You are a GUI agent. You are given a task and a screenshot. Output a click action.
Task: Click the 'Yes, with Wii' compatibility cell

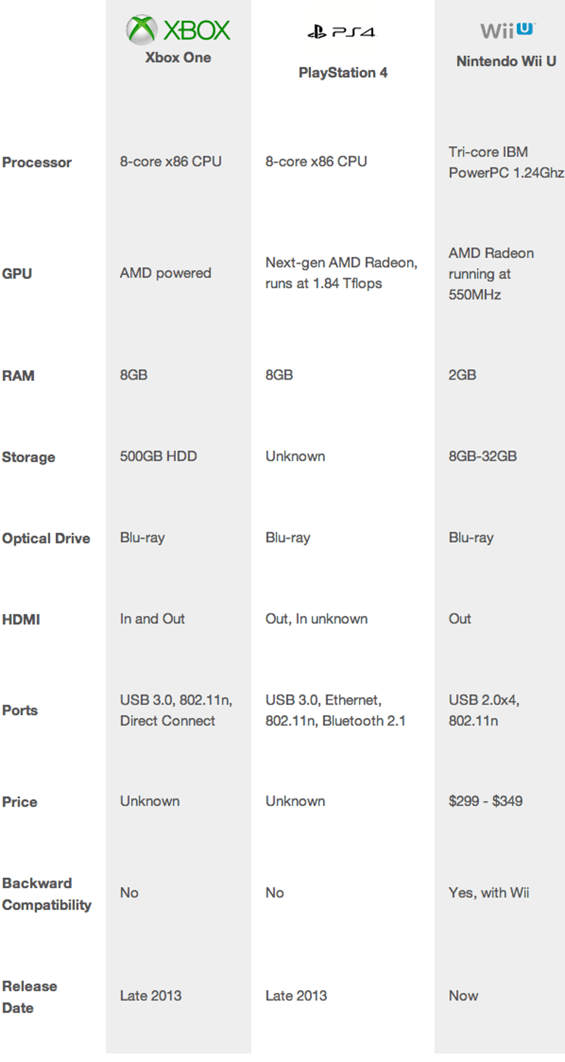pos(489,892)
